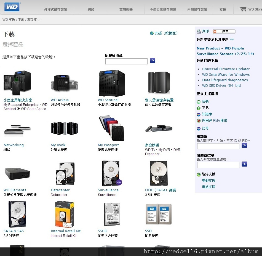Click the printer icon next to 列印
This screenshot has height=256, width=262.
[x=199, y=31]
